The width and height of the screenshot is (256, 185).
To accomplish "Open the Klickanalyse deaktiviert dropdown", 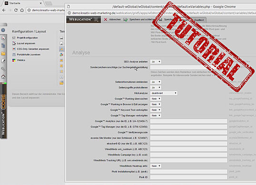I will pos(164,93).
